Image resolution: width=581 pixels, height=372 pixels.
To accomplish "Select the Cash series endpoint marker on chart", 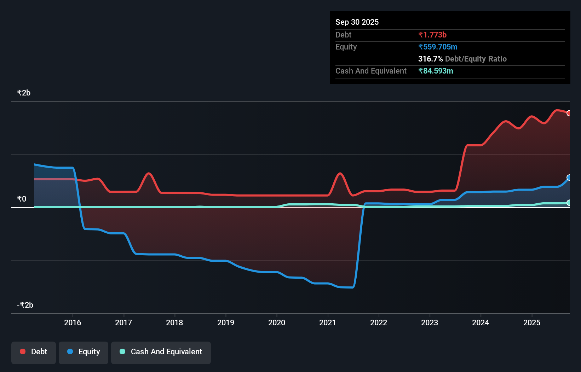I will (x=569, y=203).
